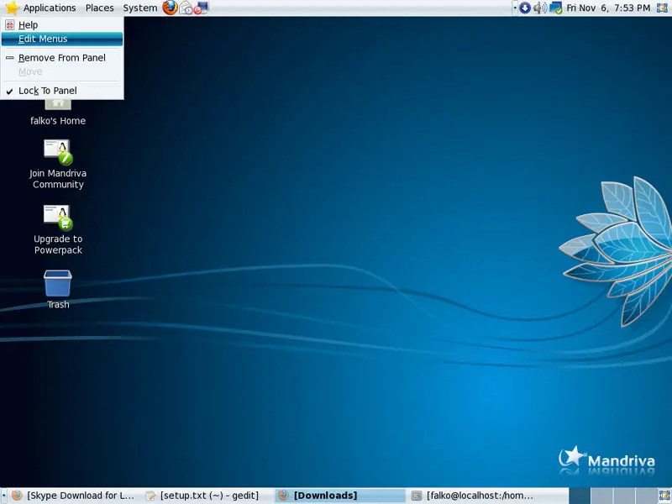Viewport: 672px width, 504px height.
Task: Open the envelope mail launcher in top panel
Action: pos(186,8)
